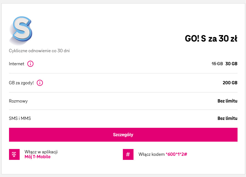Click the Włącz w aplikacji text
The width and height of the screenshot is (246, 177).
pos(41,152)
